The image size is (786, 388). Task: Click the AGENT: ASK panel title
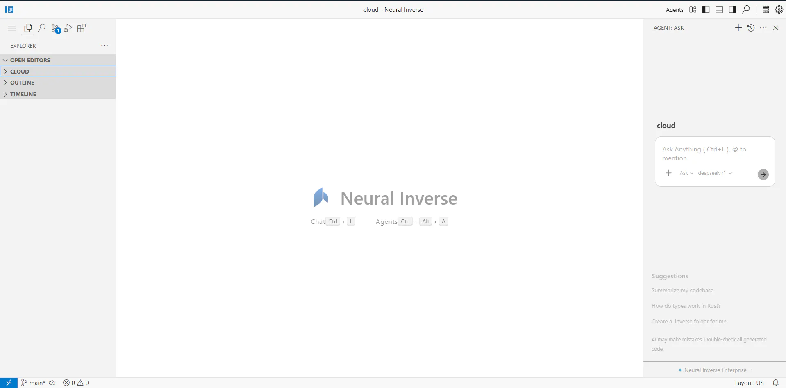(668, 28)
